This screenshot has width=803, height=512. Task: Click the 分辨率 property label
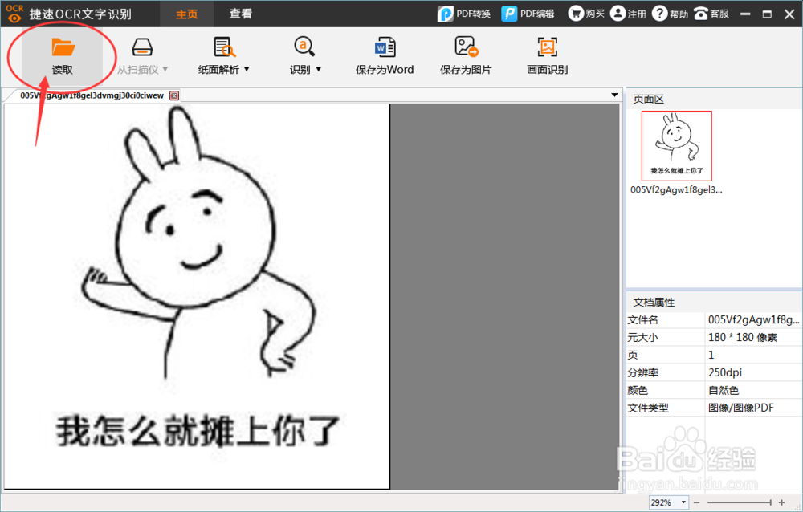coord(643,372)
